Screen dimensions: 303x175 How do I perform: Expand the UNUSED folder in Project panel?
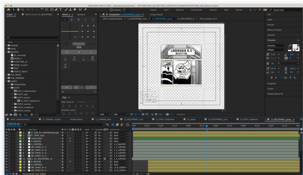click(x=6, y=45)
